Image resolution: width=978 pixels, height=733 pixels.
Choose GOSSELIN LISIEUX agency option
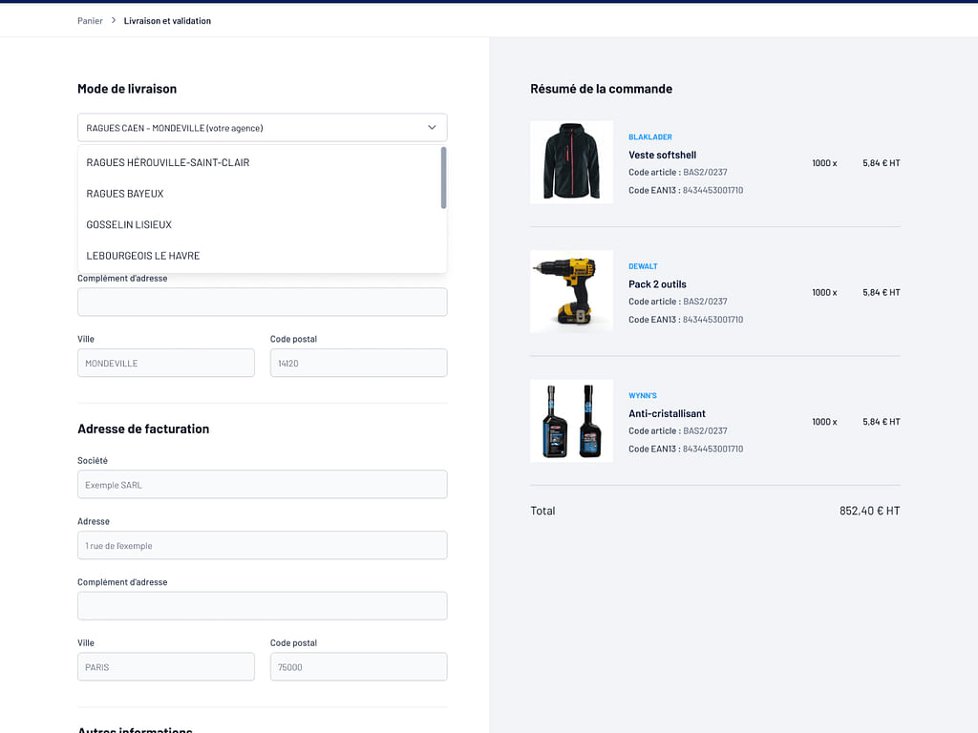[x=129, y=225]
